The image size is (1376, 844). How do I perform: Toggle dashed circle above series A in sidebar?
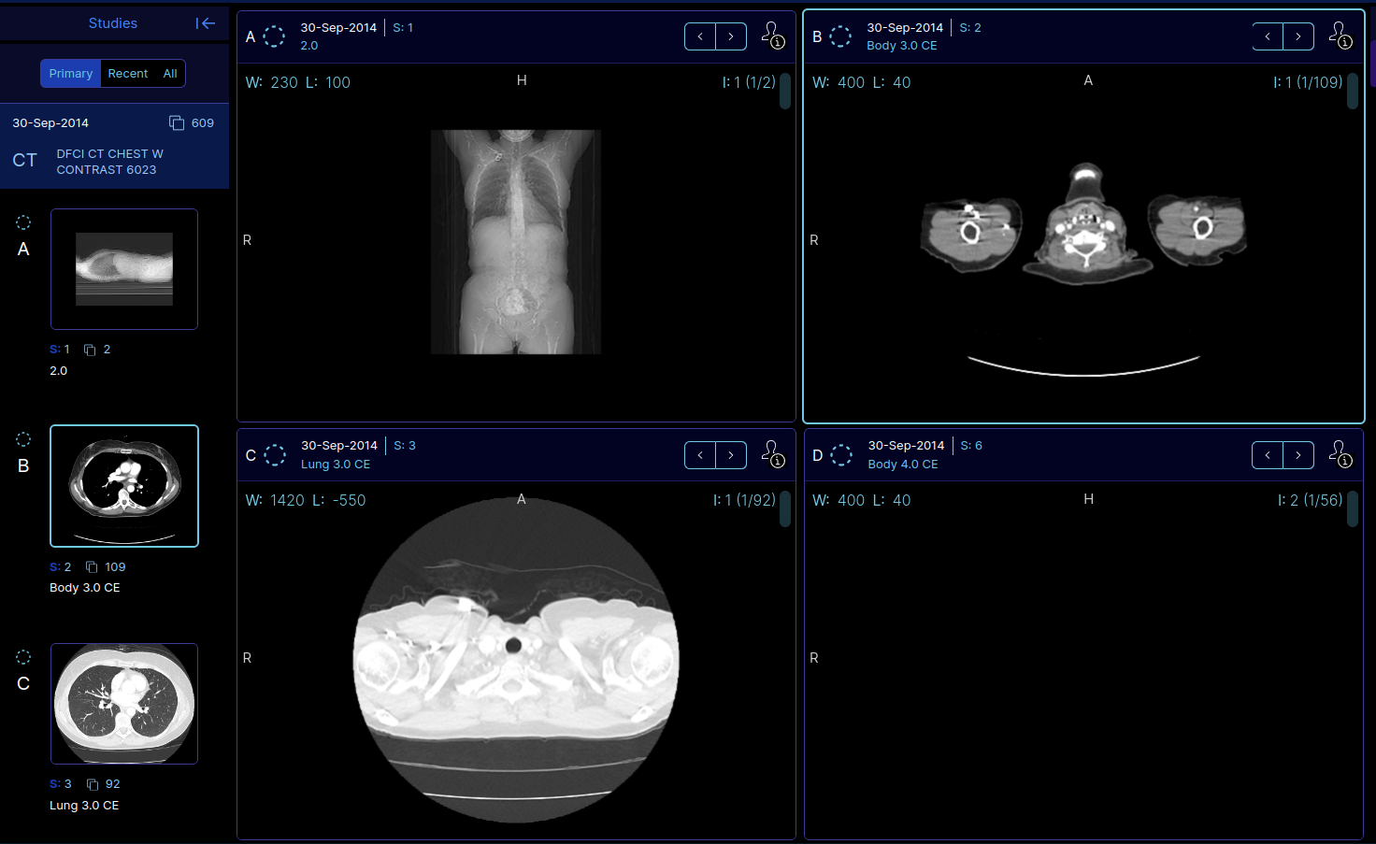(23, 222)
